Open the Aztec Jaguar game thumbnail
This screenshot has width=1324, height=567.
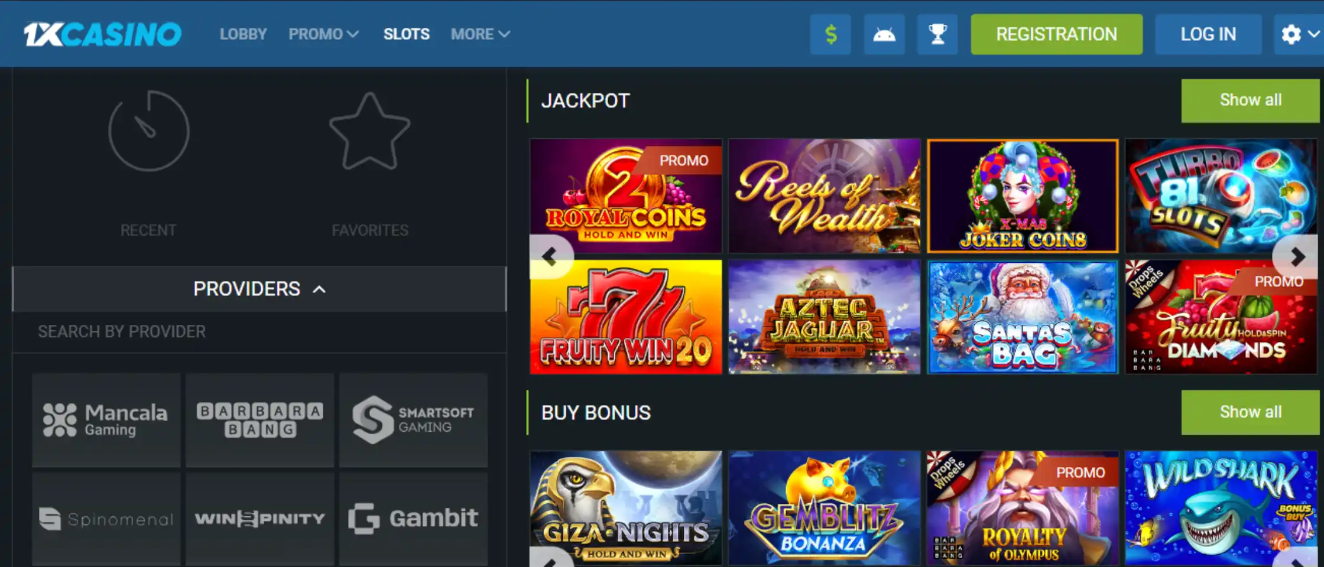[x=825, y=317]
